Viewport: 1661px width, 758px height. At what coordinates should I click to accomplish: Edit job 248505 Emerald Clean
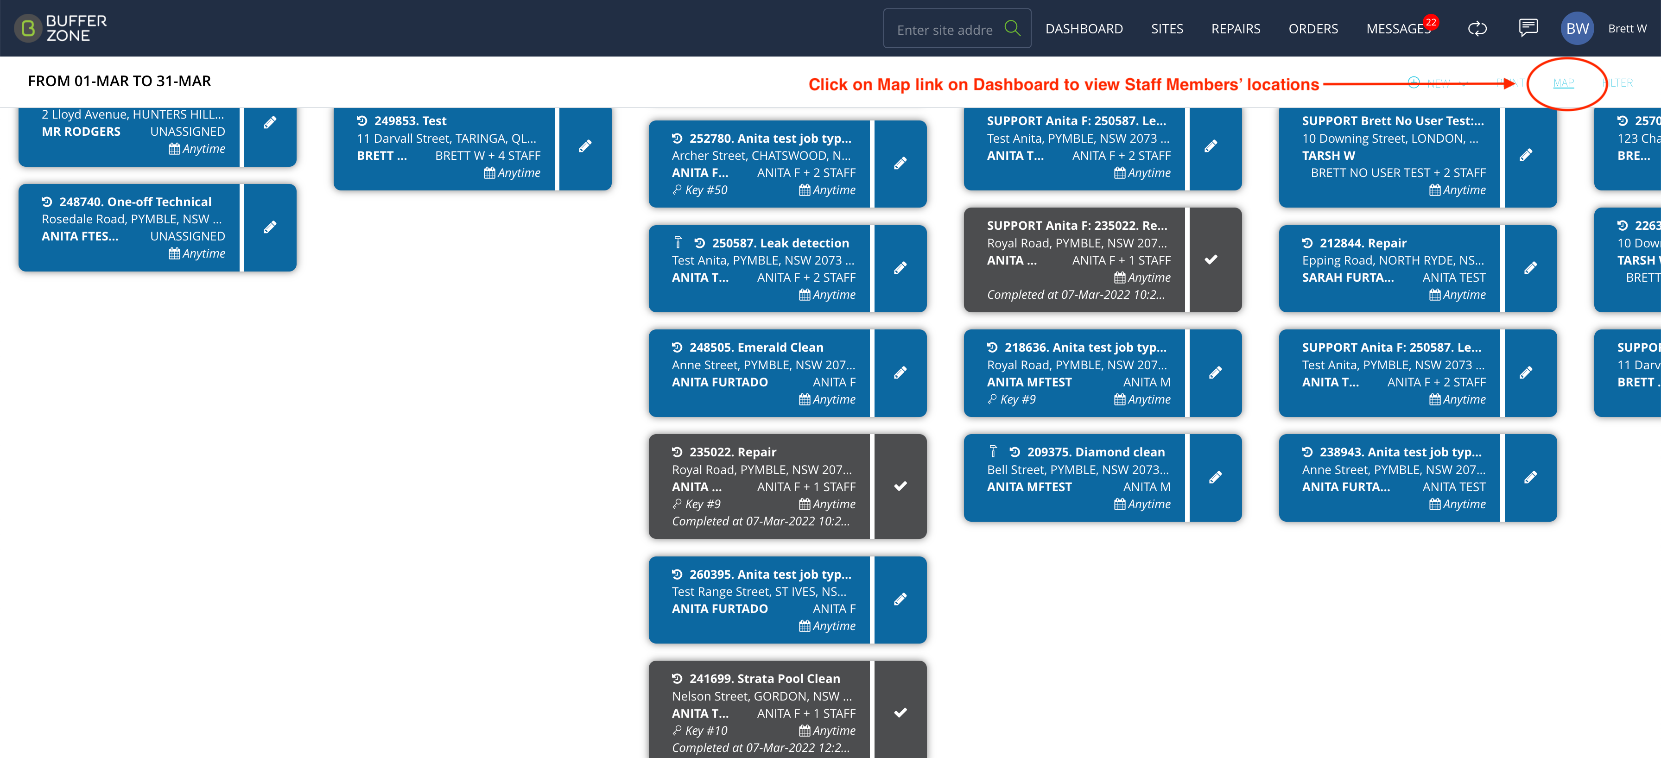tap(900, 373)
